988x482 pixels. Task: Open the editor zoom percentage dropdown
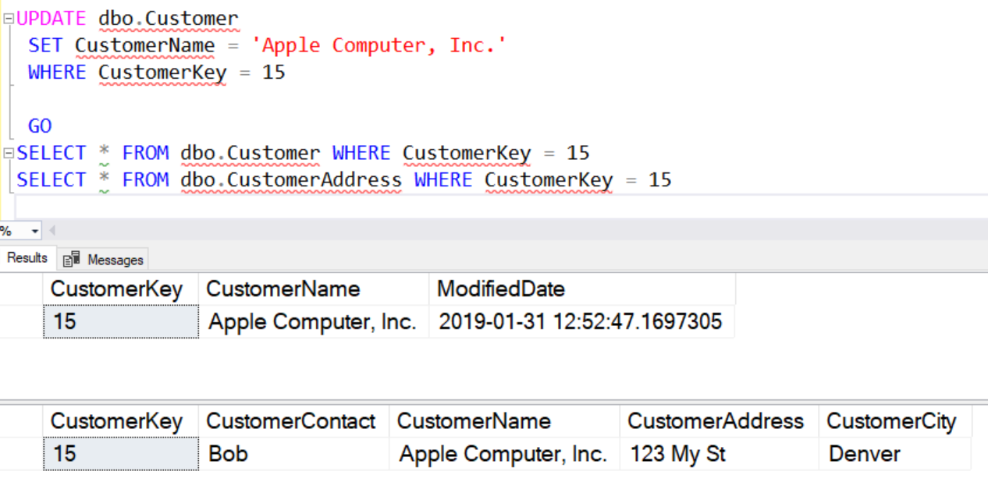click(x=35, y=232)
